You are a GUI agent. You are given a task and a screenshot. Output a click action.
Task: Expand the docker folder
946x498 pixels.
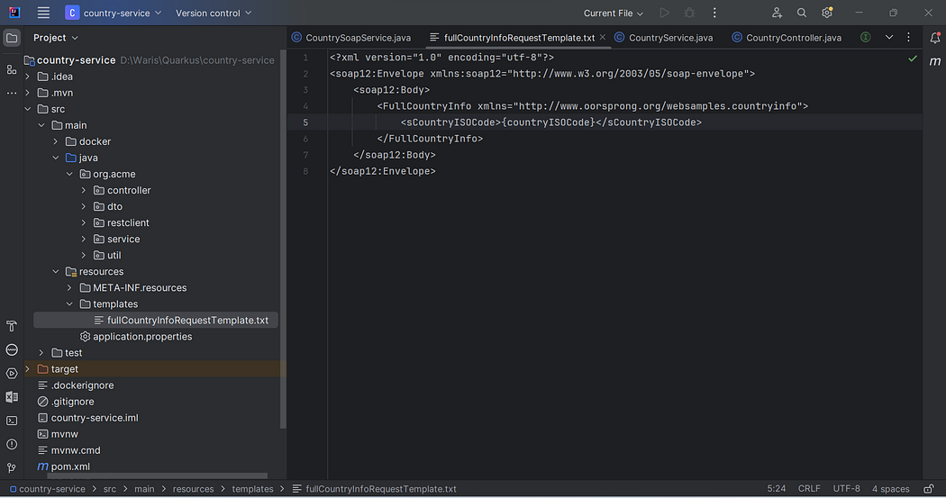[x=56, y=141]
